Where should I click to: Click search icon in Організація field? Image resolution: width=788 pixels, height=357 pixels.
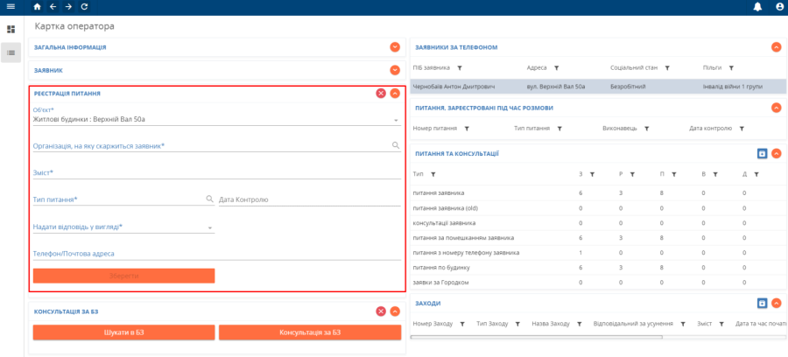(x=395, y=145)
